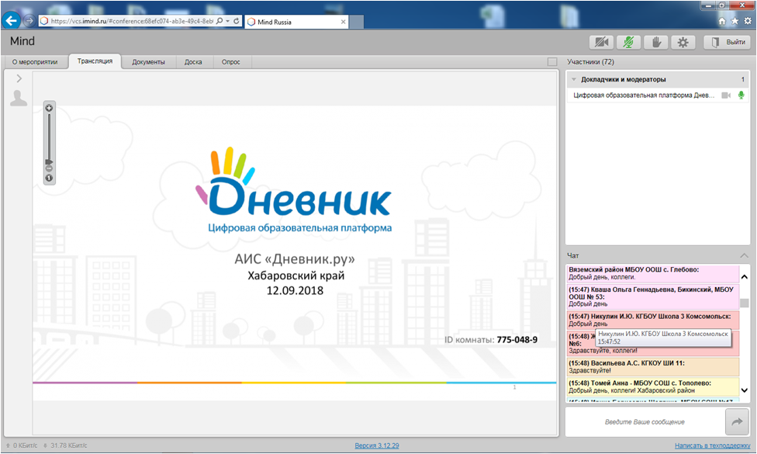
Task: Click the chat scrollbar thumb
Action: click(x=745, y=303)
